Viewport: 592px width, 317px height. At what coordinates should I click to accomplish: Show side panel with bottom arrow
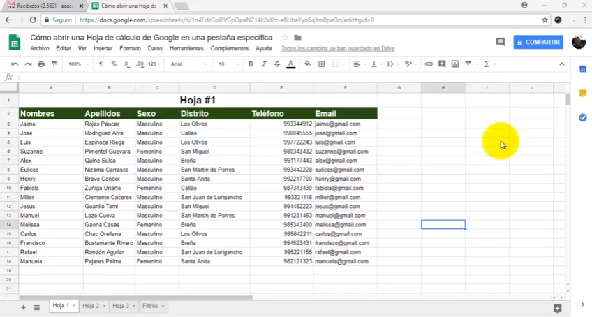(583, 304)
